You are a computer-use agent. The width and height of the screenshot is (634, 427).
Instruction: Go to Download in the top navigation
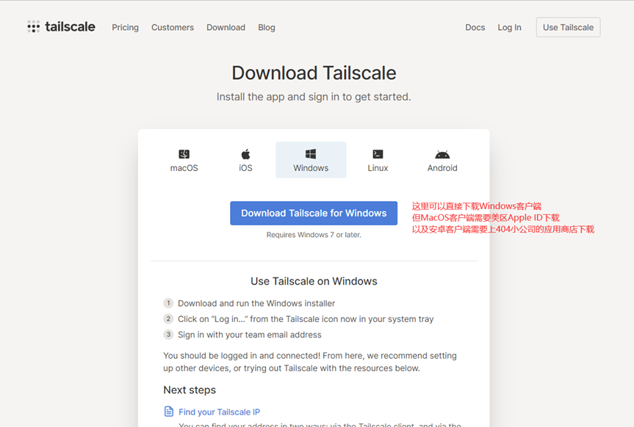pyautogui.click(x=226, y=27)
